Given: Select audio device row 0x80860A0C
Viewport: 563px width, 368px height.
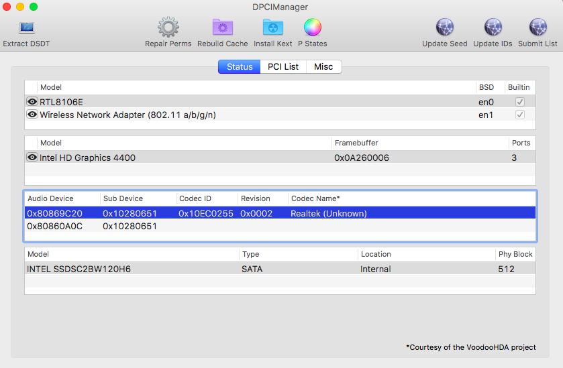Looking at the screenshot, I should point(280,226).
